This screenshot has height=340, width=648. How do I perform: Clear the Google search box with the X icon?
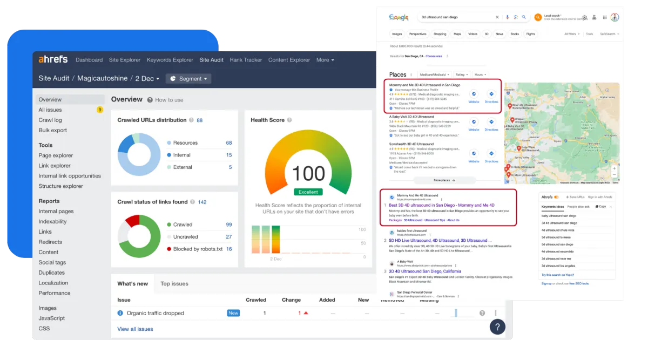click(497, 17)
